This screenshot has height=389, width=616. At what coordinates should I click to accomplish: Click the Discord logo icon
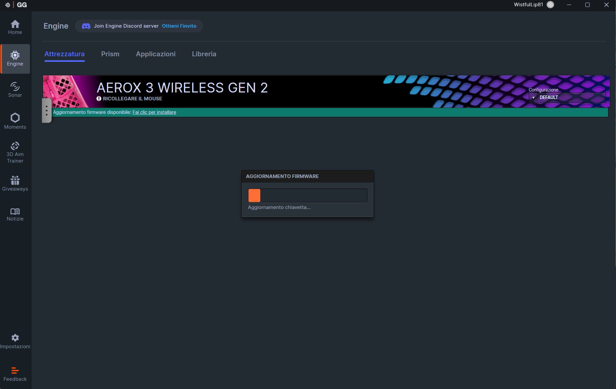[x=86, y=26]
